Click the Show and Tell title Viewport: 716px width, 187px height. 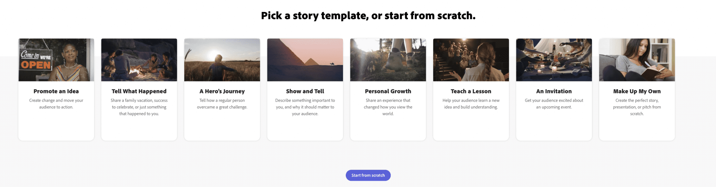pyautogui.click(x=305, y=91)
